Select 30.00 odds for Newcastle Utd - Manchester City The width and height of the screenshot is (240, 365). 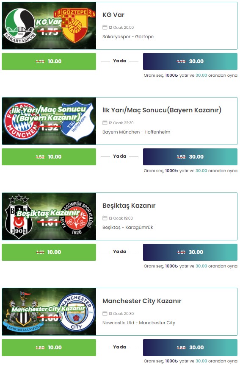click(190, 348)
